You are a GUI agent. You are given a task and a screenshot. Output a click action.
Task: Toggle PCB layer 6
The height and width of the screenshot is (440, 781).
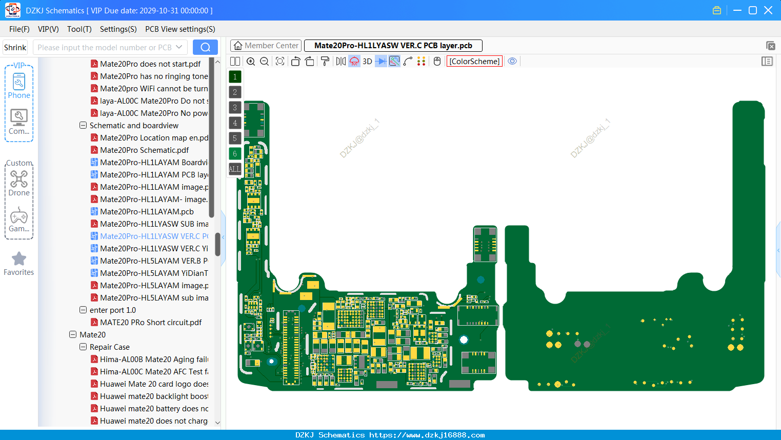coord(235,154)
